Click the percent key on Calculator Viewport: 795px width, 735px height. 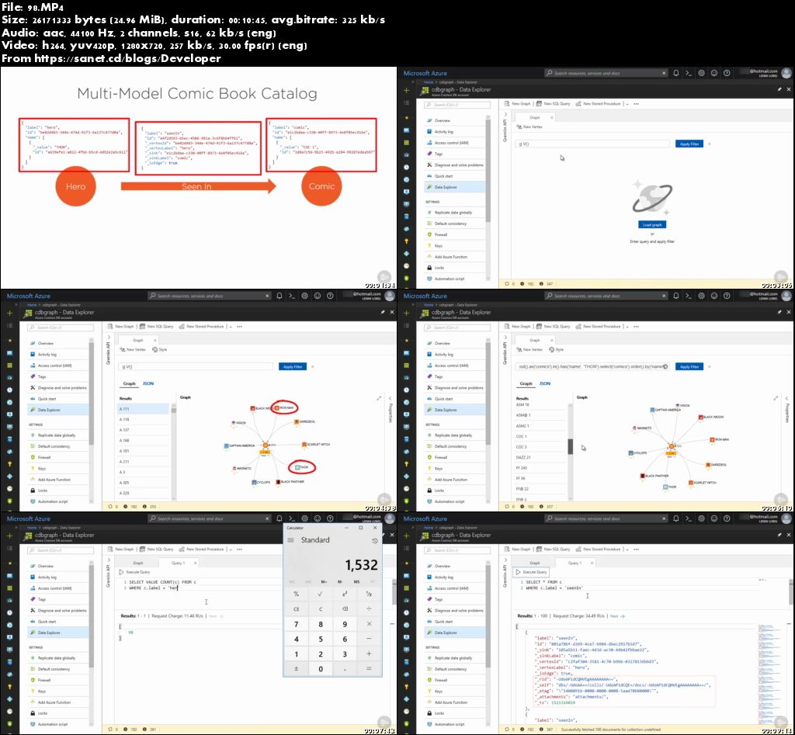pyautogui.click(x=296, y=594)
